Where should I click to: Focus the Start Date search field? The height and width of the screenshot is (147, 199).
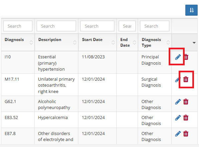click(x=97, y=26)
